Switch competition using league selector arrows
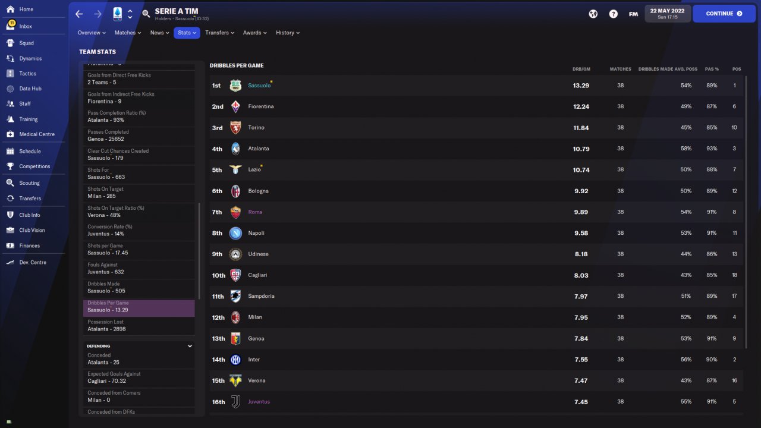Image resolution: width=761 pixels, height=428 pixels. [x=130, y=14]
